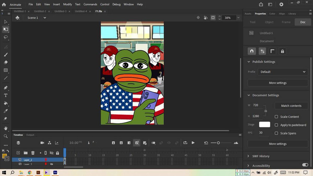Toggle show/hide all layers eye icon

click(51, 153)
